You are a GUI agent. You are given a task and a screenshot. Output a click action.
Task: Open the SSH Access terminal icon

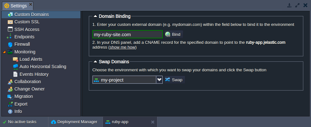pos(10,29)
